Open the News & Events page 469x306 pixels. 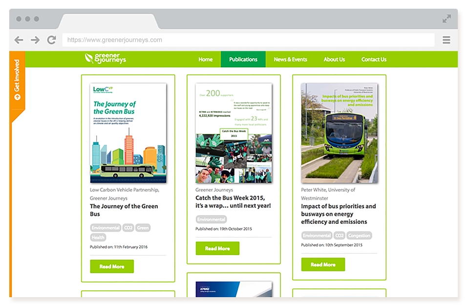(x=290, y=59)
